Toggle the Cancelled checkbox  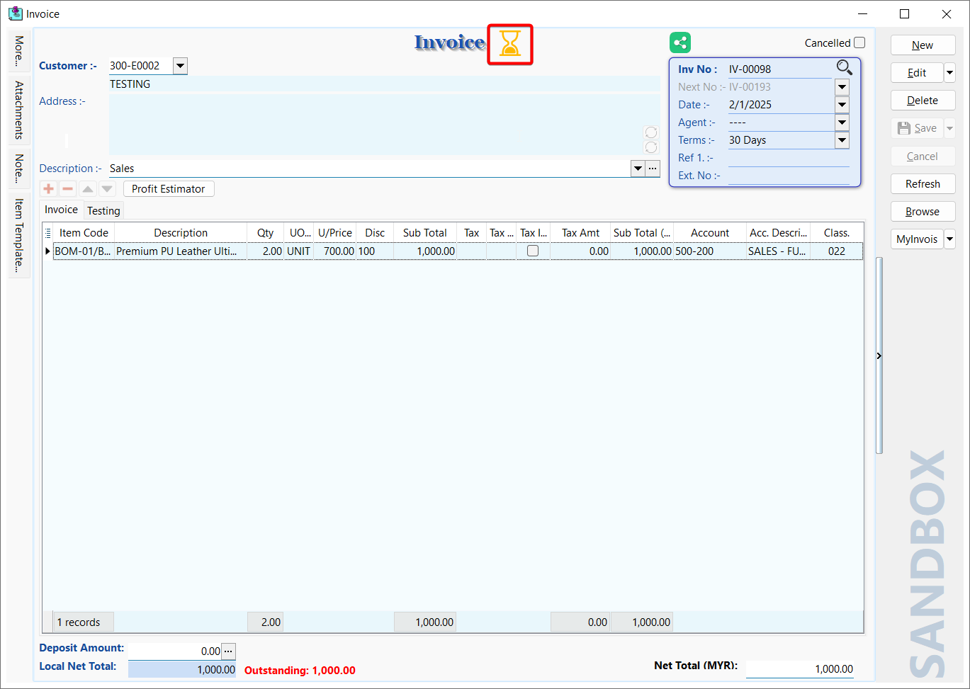[859, 42]
